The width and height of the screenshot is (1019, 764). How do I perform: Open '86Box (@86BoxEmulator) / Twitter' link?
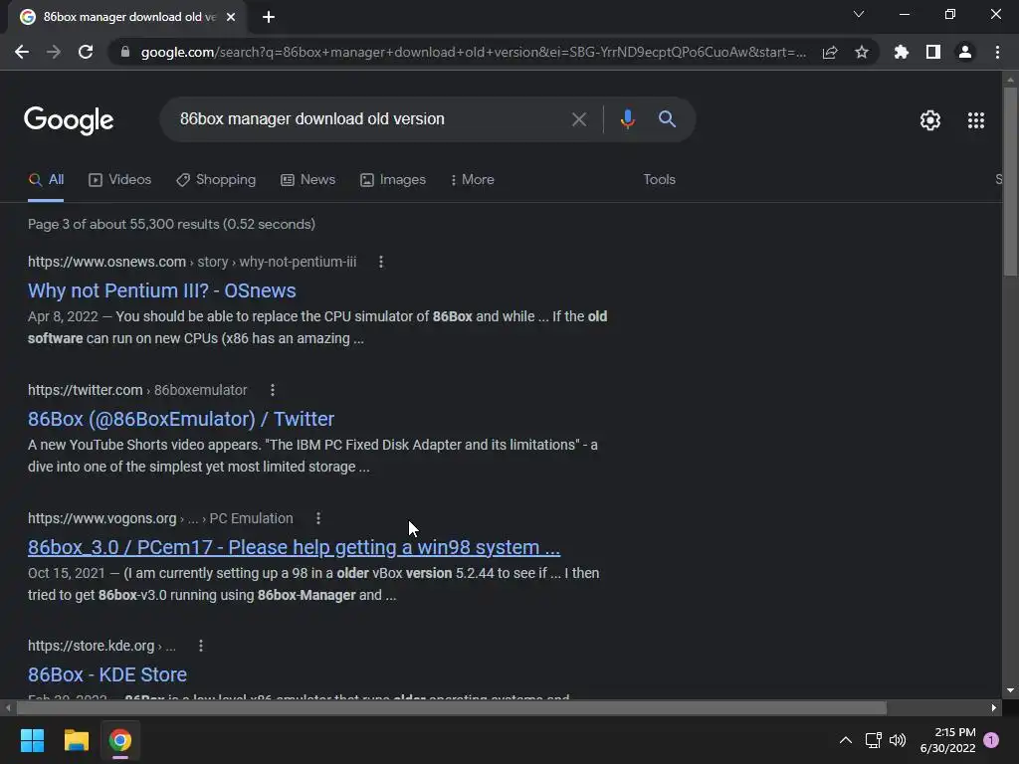181,419
